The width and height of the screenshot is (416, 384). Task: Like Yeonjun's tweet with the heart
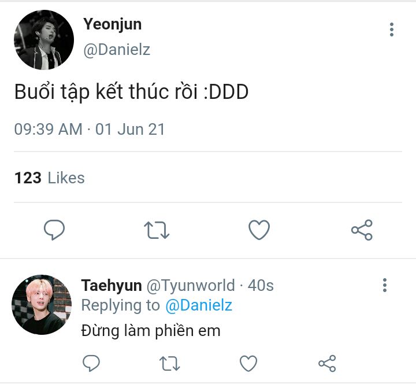click(259, 230)
